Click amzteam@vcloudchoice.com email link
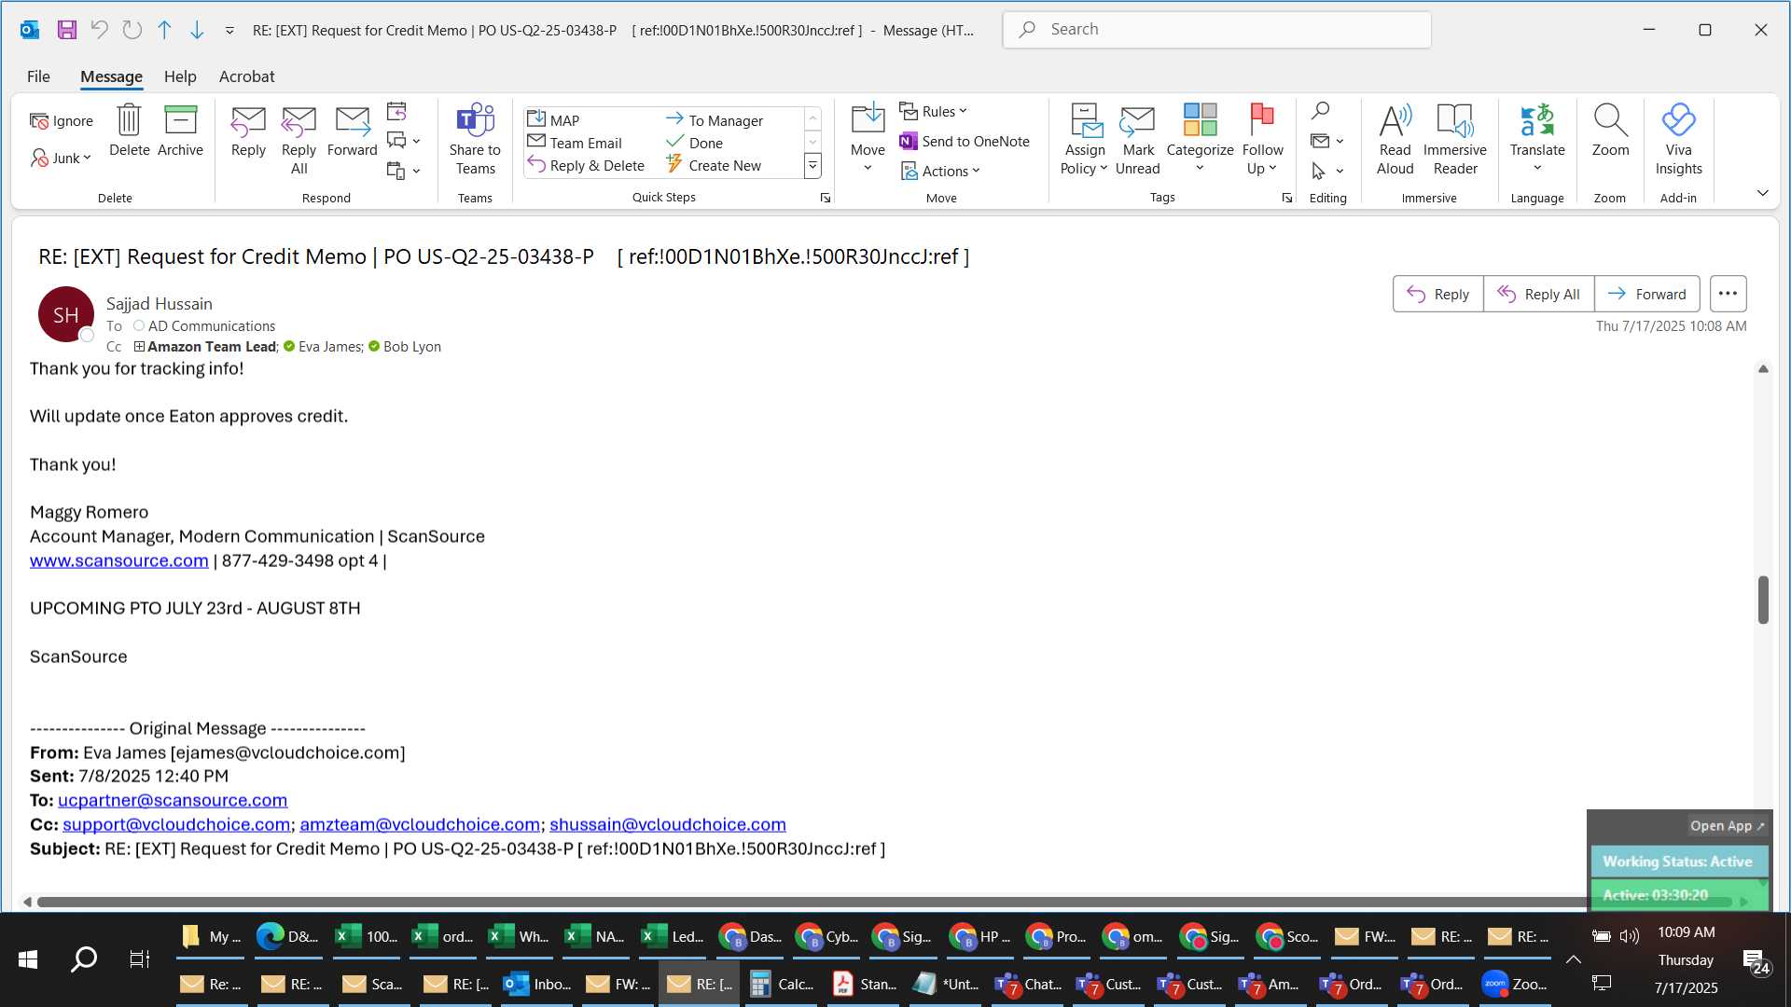 click(420, 824)
